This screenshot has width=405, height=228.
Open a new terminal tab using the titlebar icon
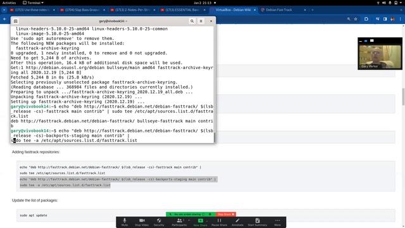(15, 21)
